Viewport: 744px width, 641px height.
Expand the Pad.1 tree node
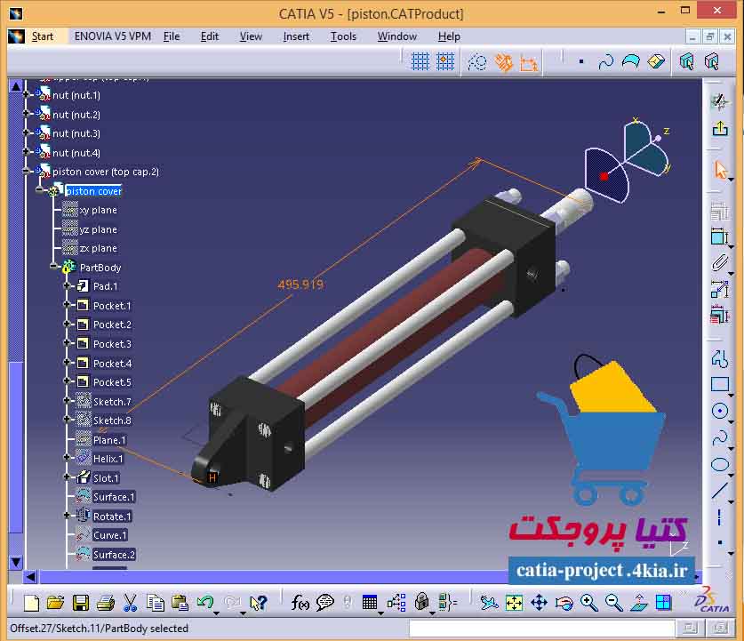(67, 285)
